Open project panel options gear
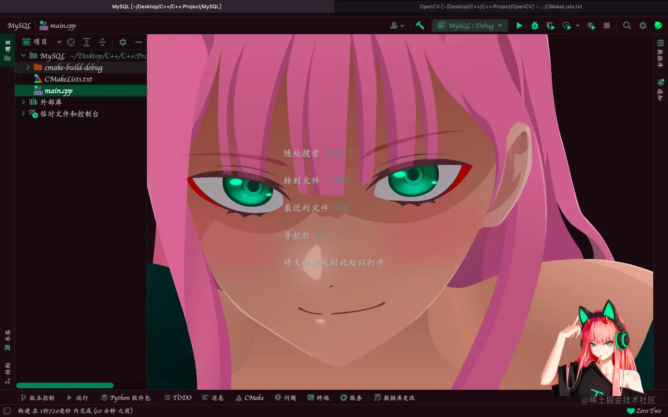 click(x=123, y=42)
